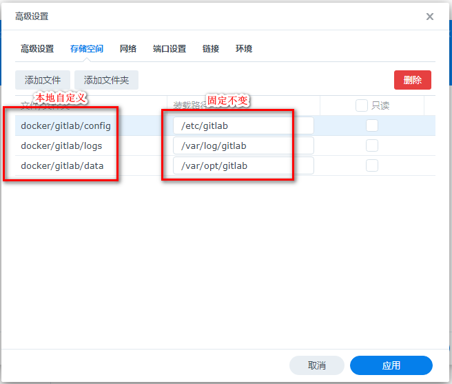Switch to the 高级设置 tab
The image size is (452, 384).
pyautogui.click(x=37, y=49)
